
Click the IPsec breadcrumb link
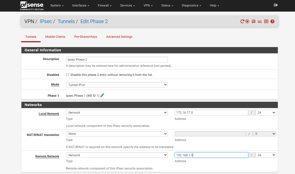[x=46, y=21]
